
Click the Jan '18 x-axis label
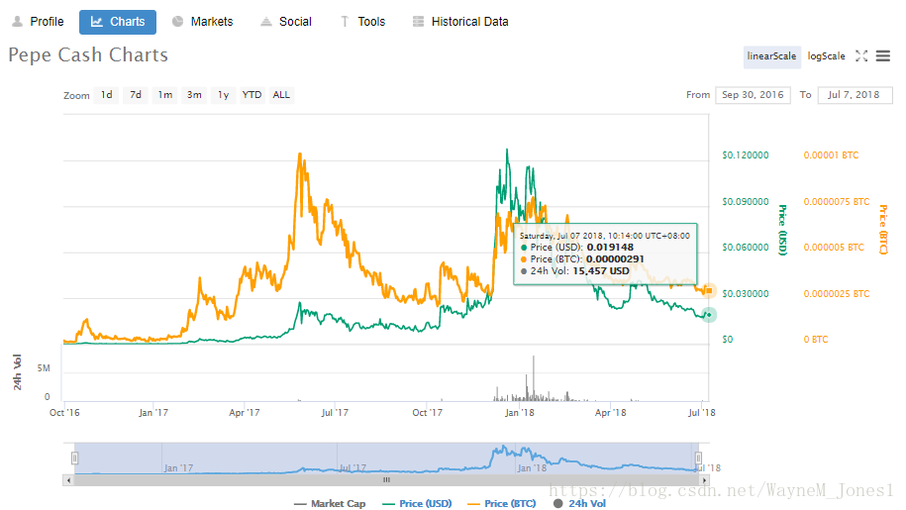pos(520,412)
